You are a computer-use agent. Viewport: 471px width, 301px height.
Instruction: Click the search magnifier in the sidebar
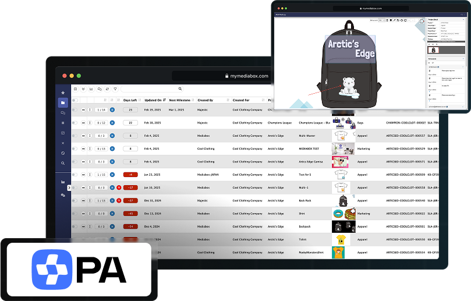(63, 163)
